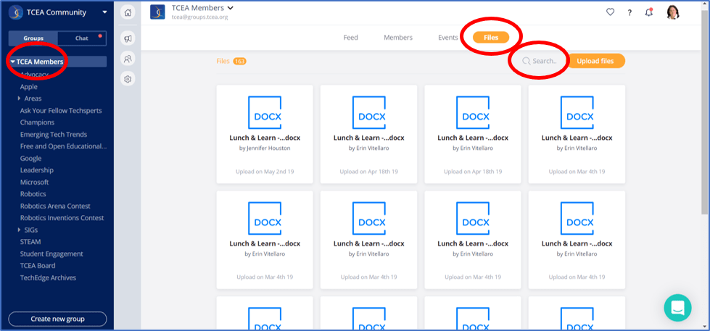Click the Upload files button

pos(595,61)
